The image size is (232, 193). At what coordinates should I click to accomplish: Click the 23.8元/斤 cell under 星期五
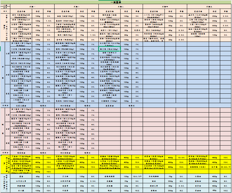226,166
